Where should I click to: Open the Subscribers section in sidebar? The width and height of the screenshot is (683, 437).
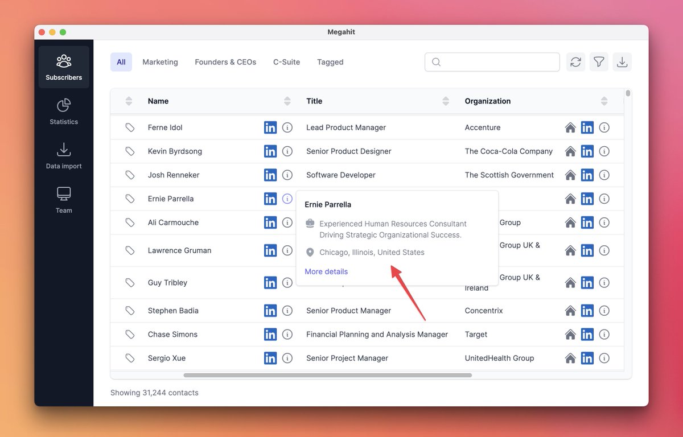pyautogui.click(x=64, y=67)
